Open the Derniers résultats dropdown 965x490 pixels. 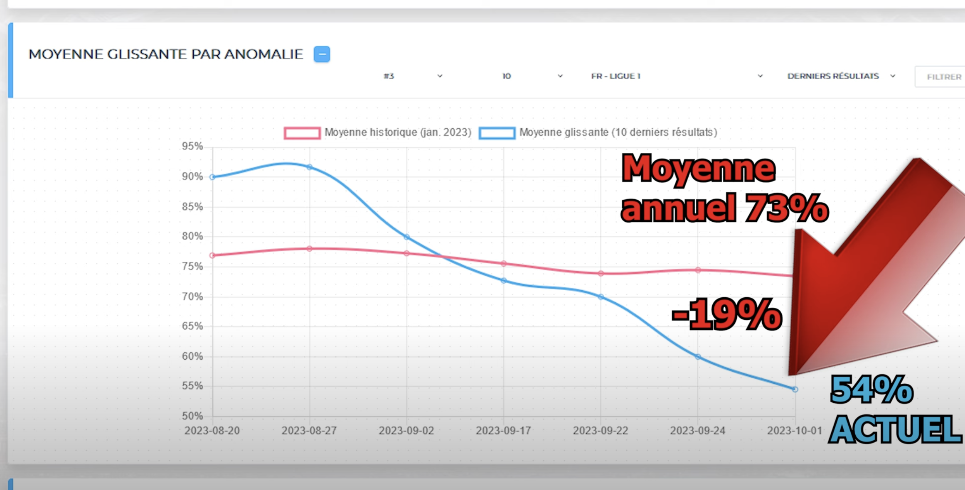pos(840,76)
